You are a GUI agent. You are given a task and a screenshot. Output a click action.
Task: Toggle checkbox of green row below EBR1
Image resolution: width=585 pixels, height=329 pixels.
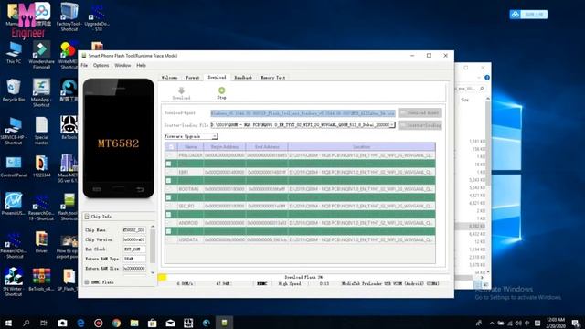click(x=168, y=181)
